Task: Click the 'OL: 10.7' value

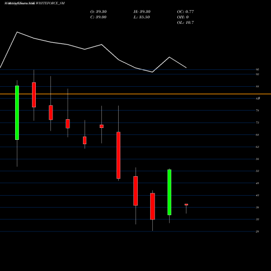Action: coord(185,23)
